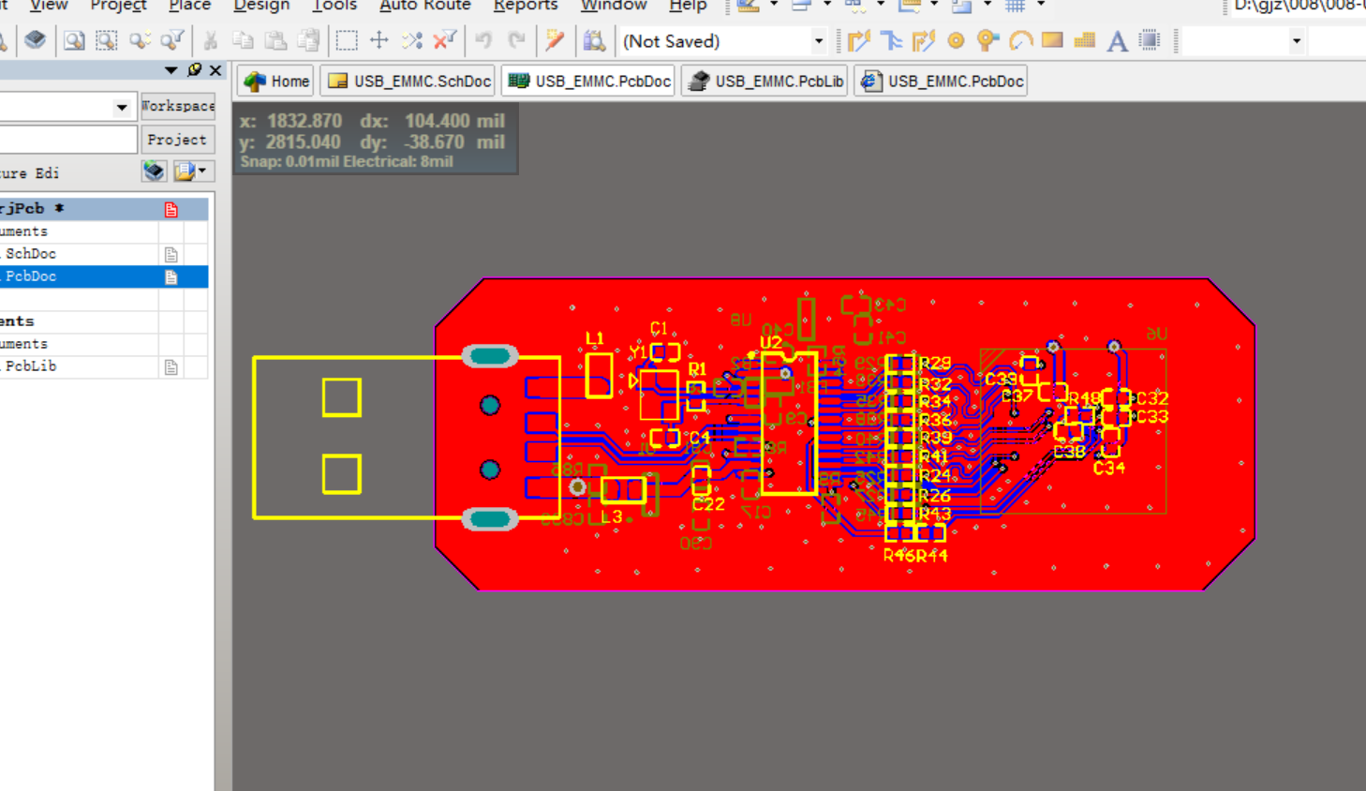Click the compile project icon in Projects panel
Viewport: 1366px width, 791px height.
pyautogui.click(x=154, y=172)
